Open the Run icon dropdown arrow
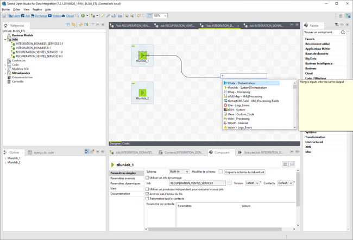 87,16
